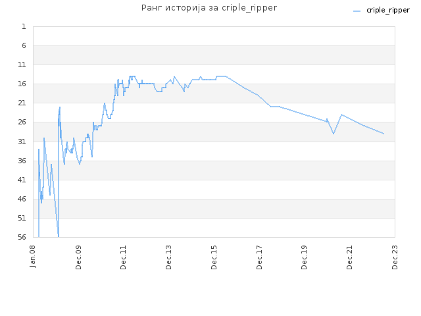Click the Dec.17 x-axis label

click(x=259, y=257)
